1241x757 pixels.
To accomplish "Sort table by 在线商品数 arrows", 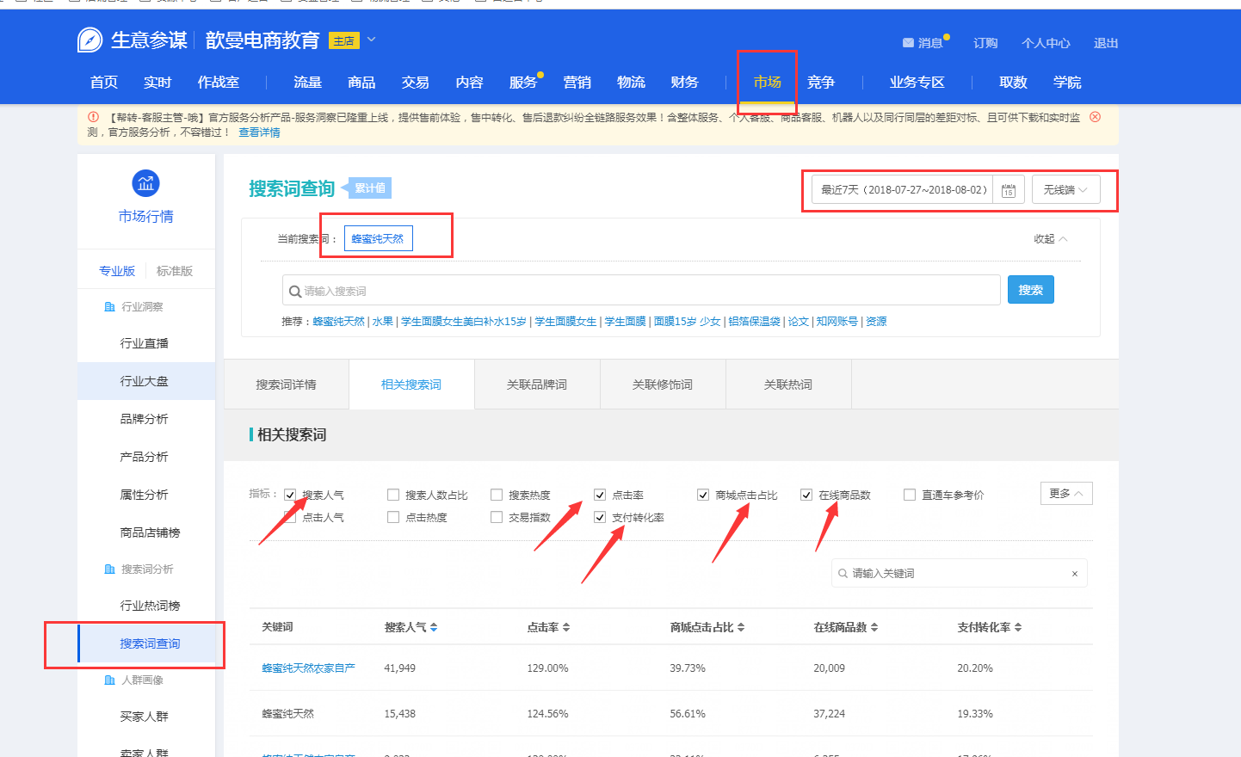I will pos(874,628).
